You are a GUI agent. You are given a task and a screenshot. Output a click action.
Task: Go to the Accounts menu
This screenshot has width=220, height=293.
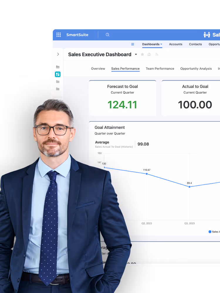click(x=176, y=44)
